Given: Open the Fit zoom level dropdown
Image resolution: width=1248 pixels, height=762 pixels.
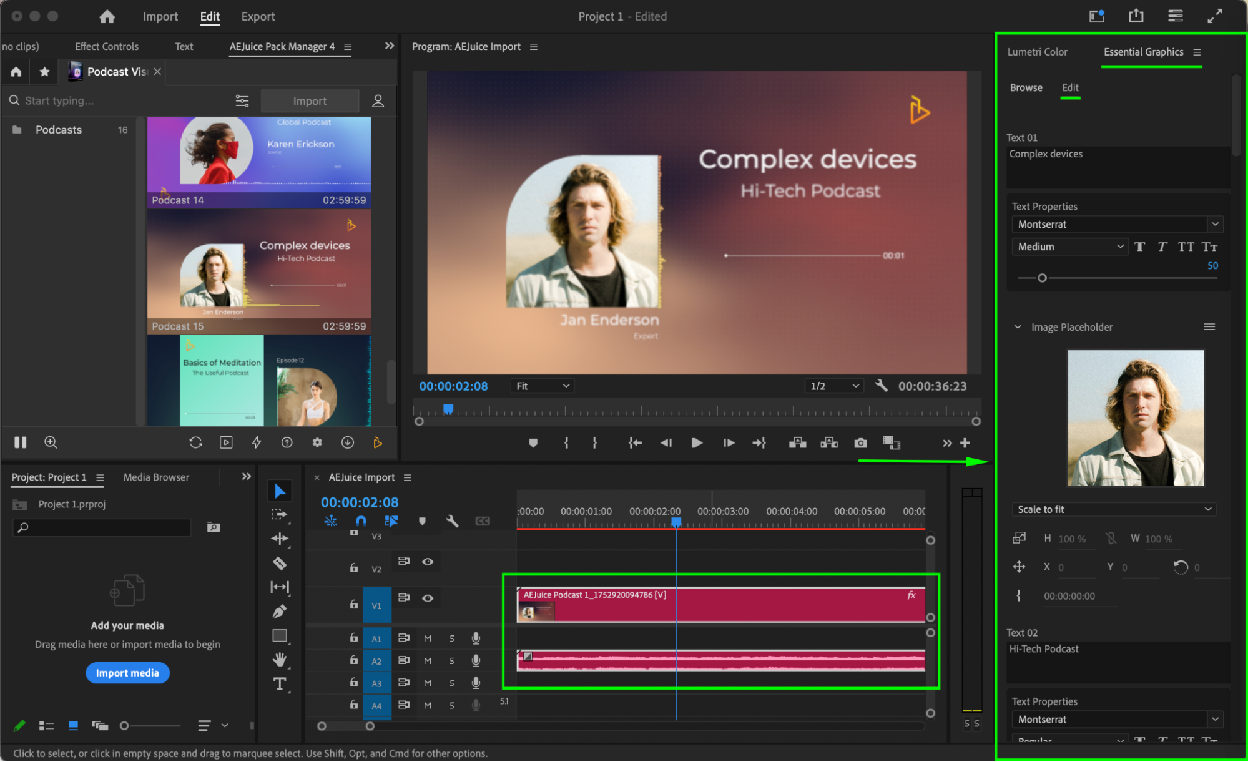Looking at the screenshot, I should [x=542, y=386].
